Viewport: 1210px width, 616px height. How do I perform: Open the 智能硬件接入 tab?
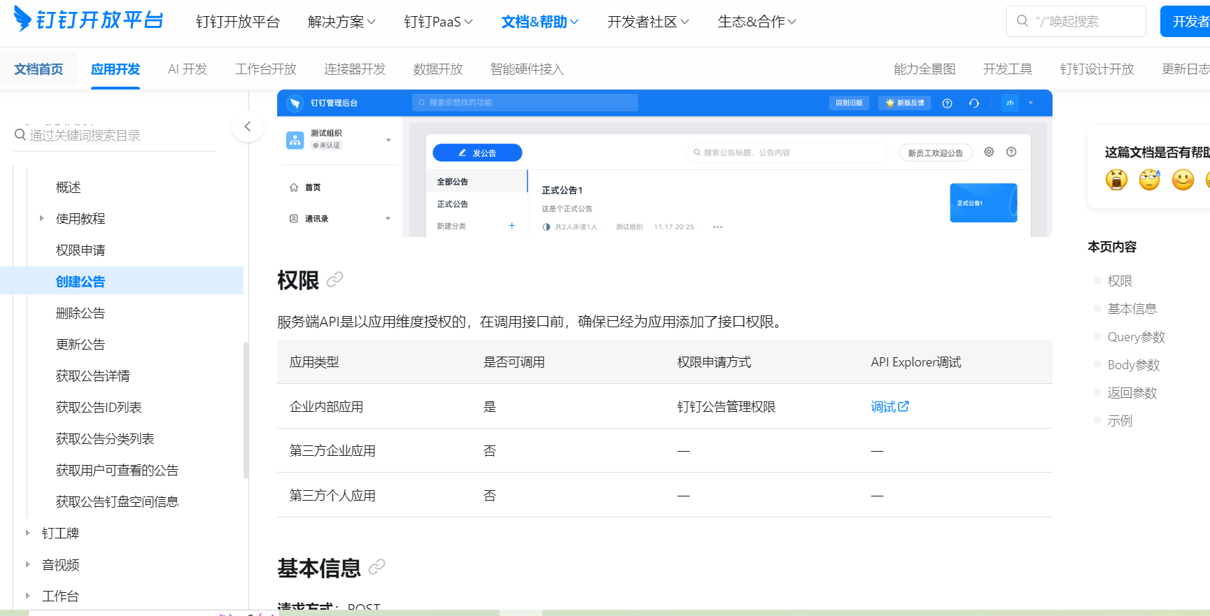[527, 69]
